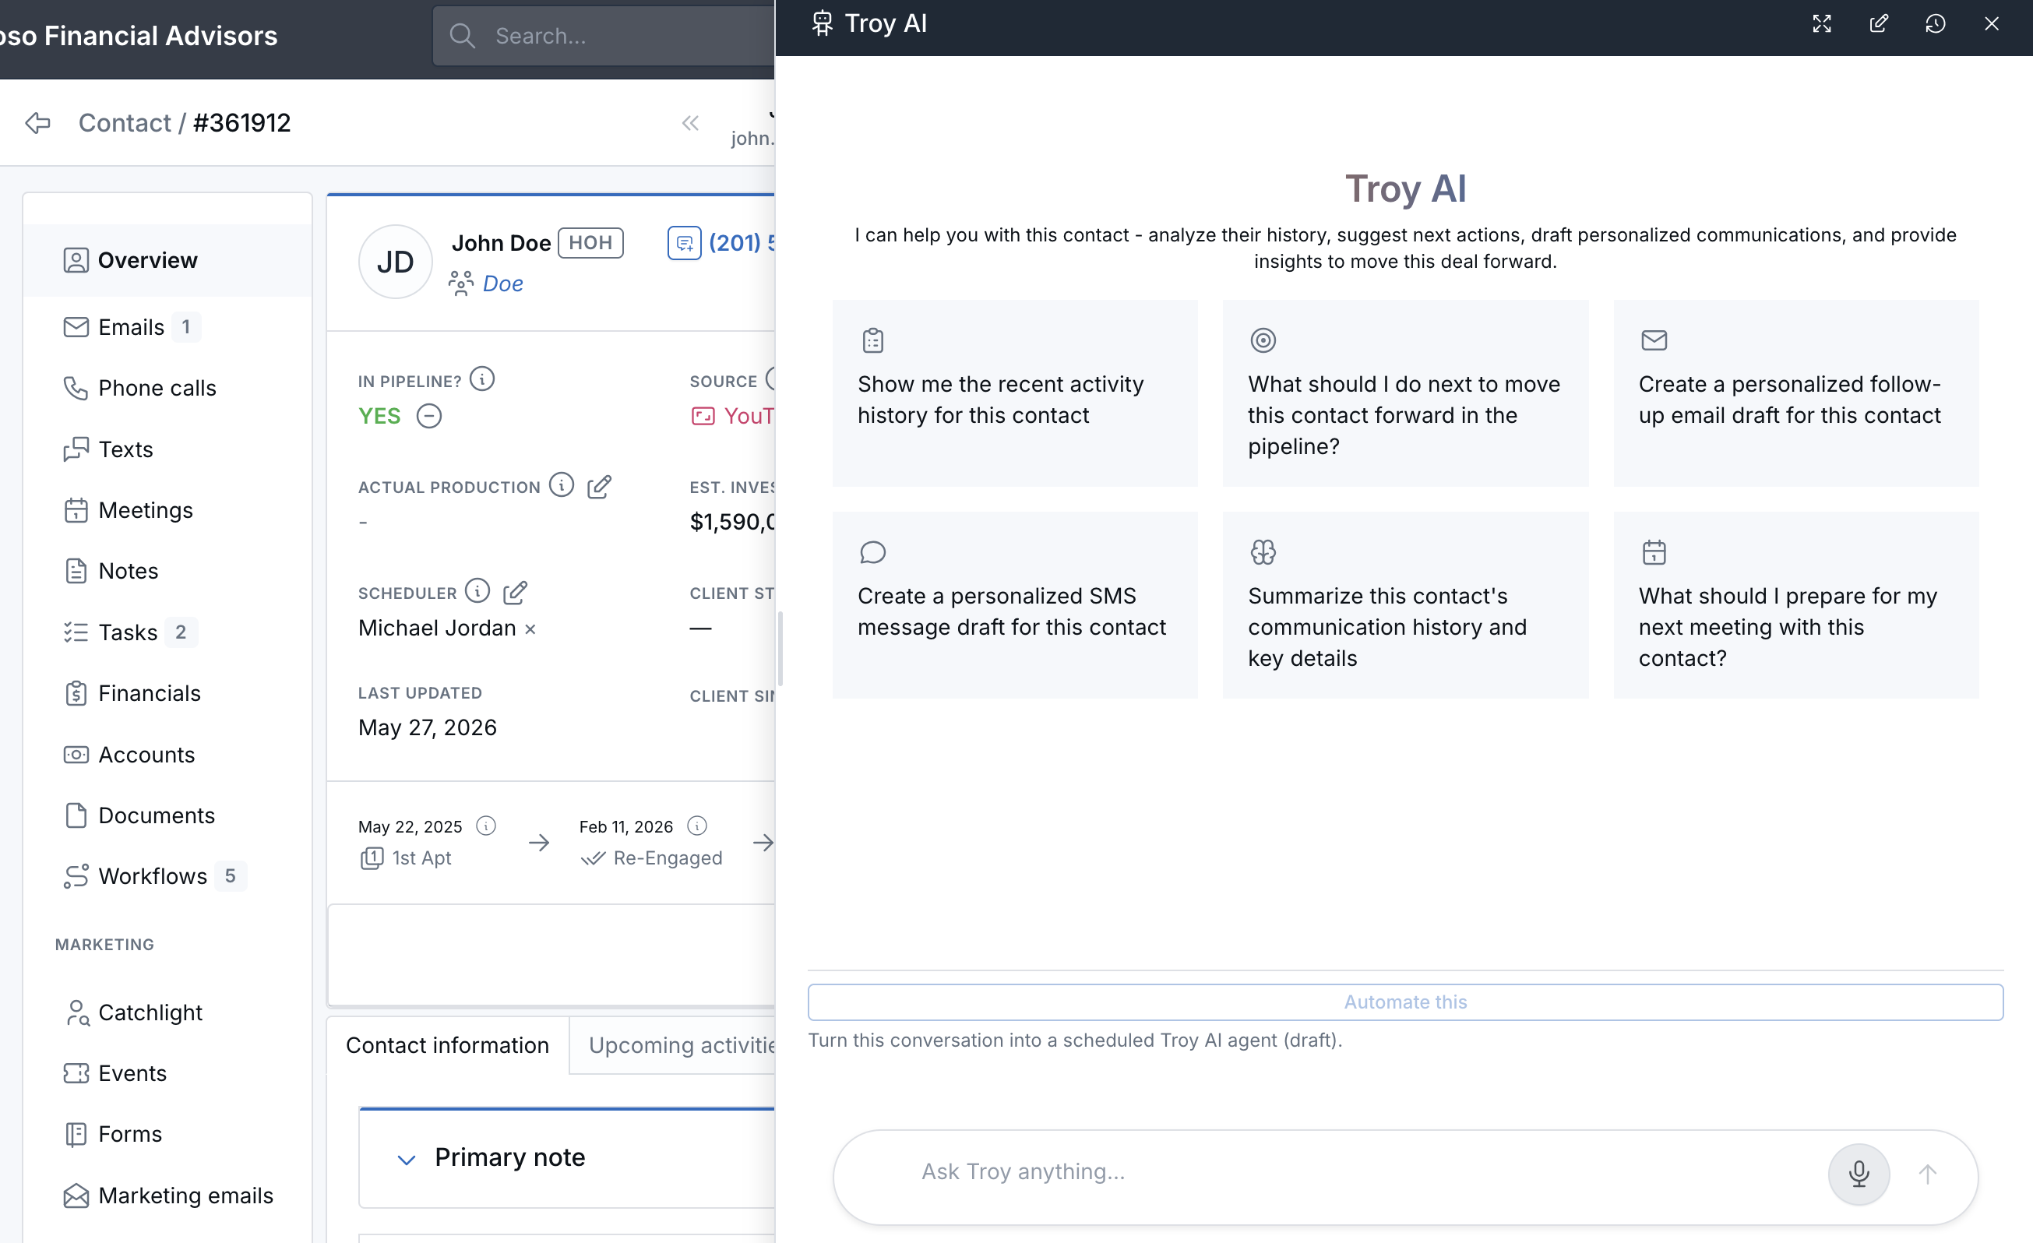Click the Contact breadcrumb link

coord(125,123)
